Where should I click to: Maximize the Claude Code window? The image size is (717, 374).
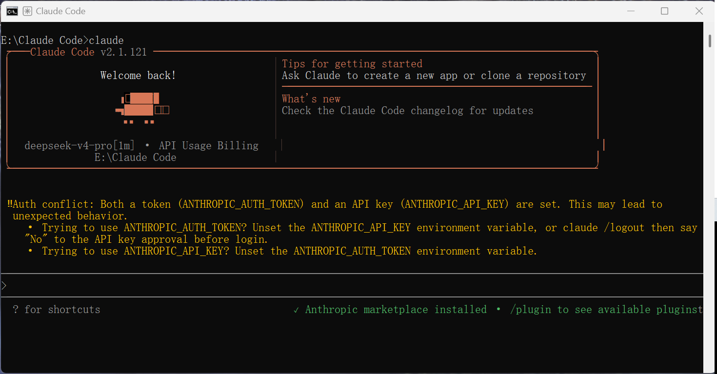(664, 11)
